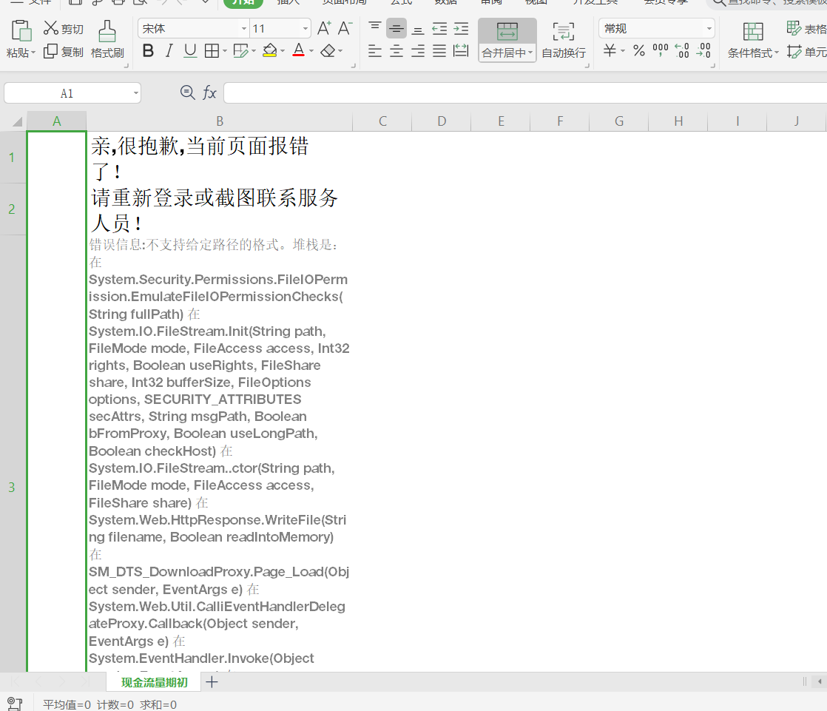Image resolution: width=827 pixels, height=711 pixels.
Task: Click the Copy (复制) icon
Action: (50, 51)
